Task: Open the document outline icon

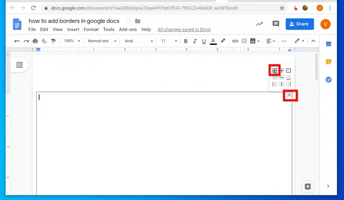Action: coord(19,65)
